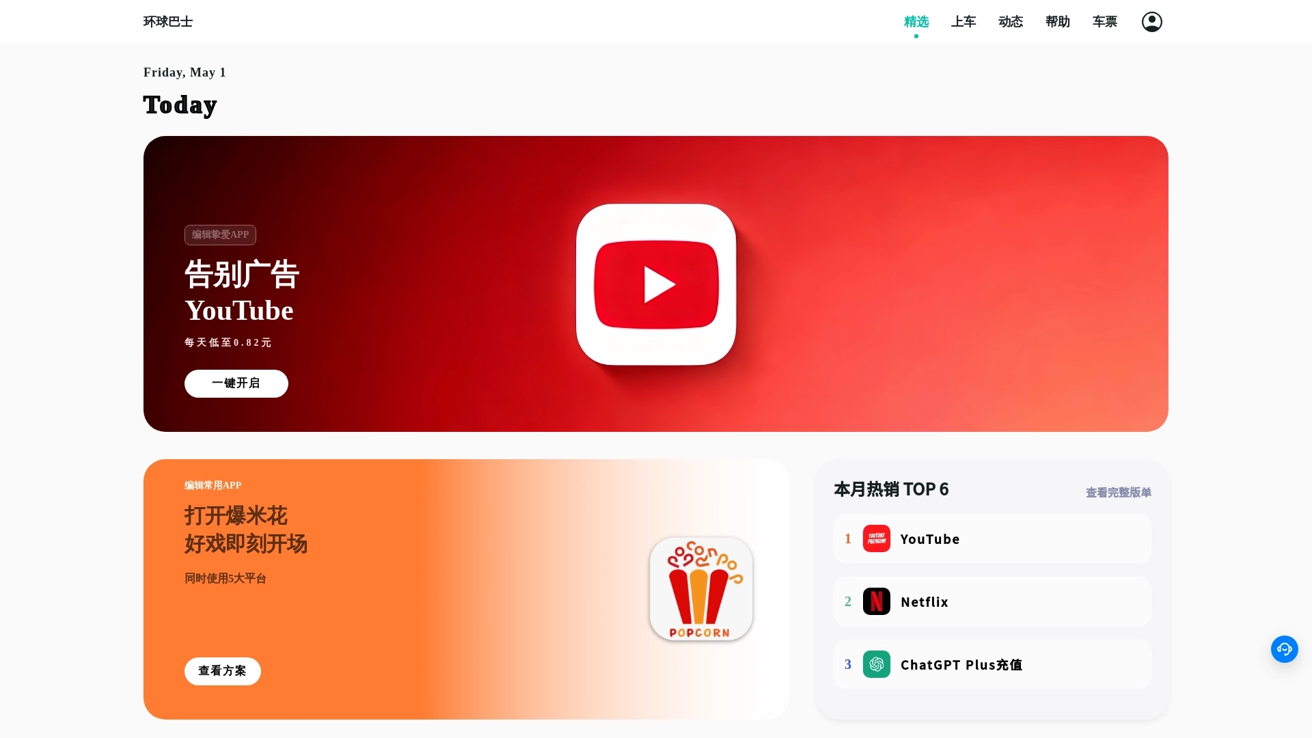1312x738 pixels.
Task: Click the 环球巴士 site logo
Action: 168,22
